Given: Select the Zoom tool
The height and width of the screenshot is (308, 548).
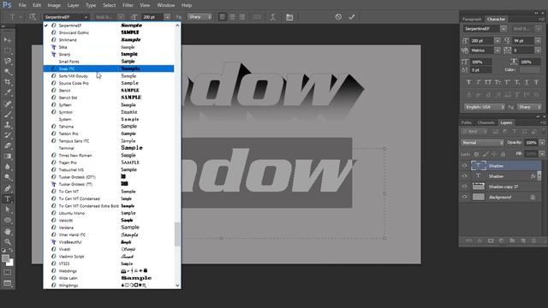Looking at the screenshot, I should point(8,241).
